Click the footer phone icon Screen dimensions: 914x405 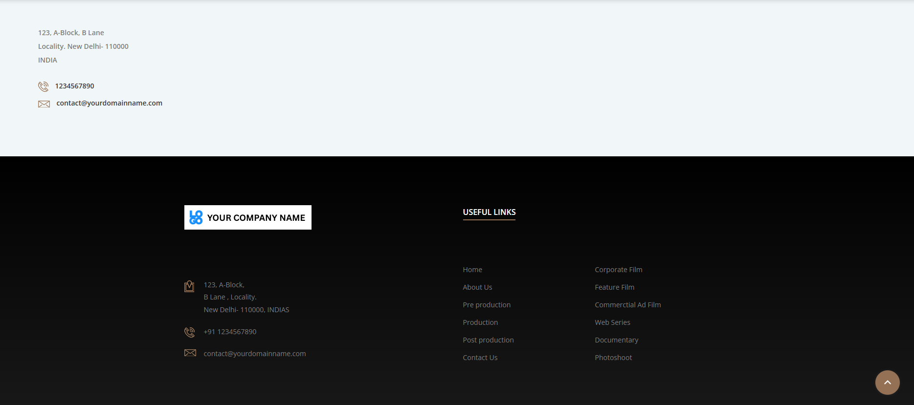pos(190,332)
